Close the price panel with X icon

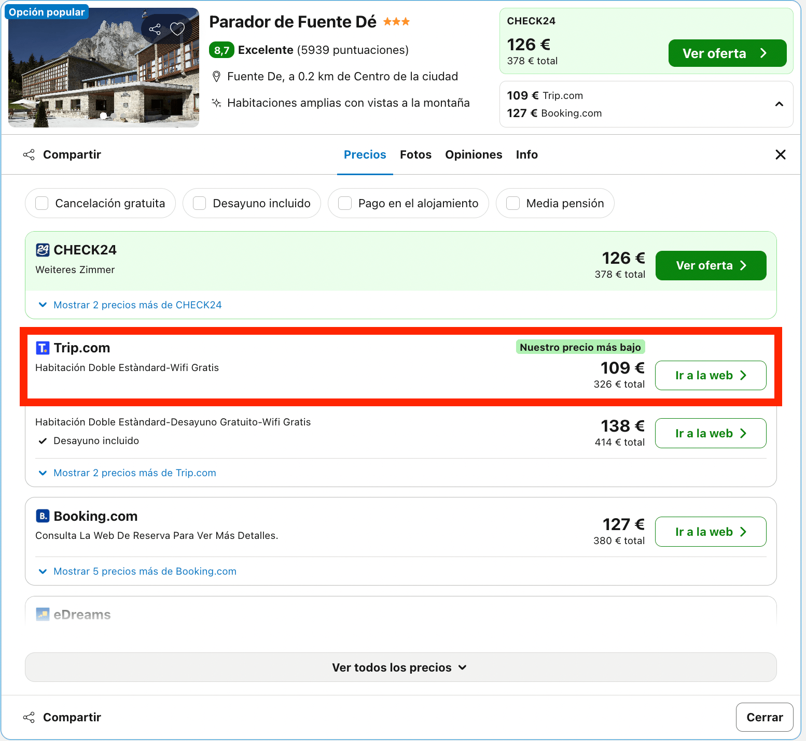(x=781, y=154)
